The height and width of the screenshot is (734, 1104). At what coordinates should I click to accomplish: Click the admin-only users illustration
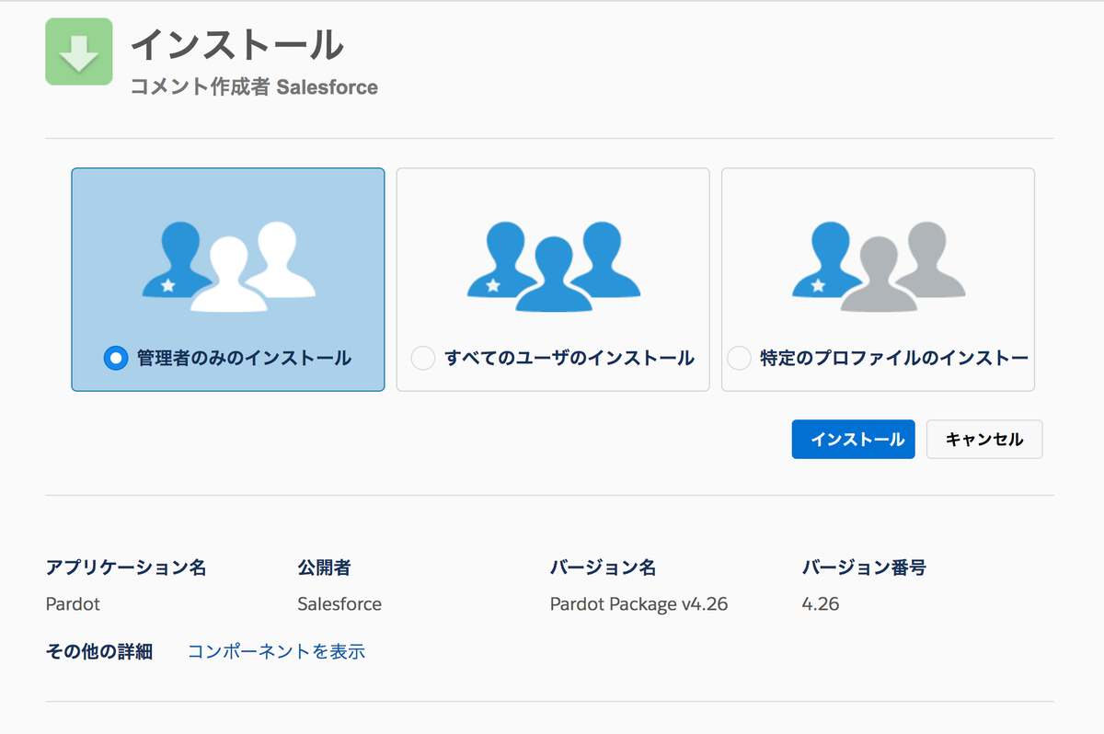(228, 267)
